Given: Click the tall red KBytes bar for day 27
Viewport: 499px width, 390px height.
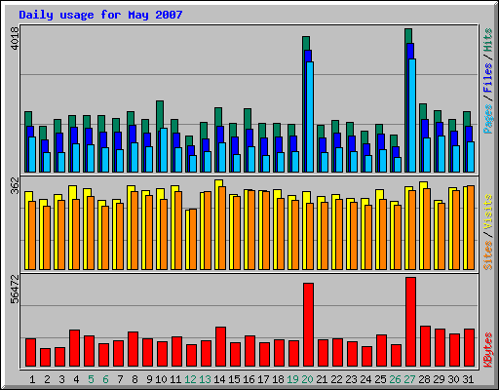Looking at the screenshot, I should pos(411,322).
